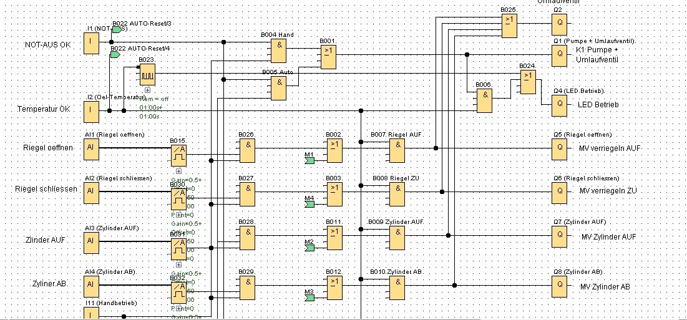Click the 'MV Zylinder AB' output label
The width and height of the screenshot is (687, 320).
[605, 287]
